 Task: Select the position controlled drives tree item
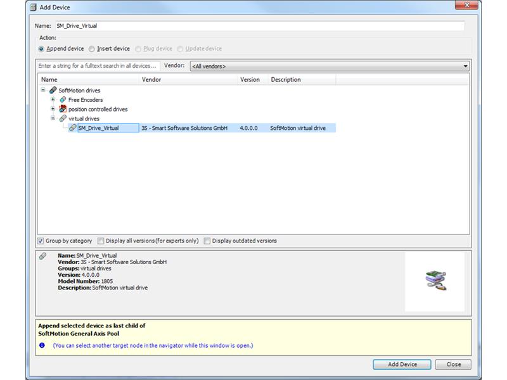pos(98,109)
